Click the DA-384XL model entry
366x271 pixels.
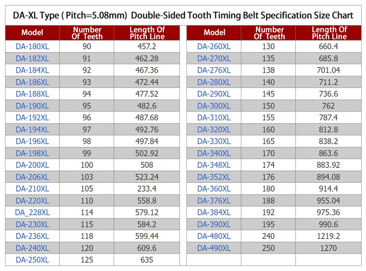point(214,212)
